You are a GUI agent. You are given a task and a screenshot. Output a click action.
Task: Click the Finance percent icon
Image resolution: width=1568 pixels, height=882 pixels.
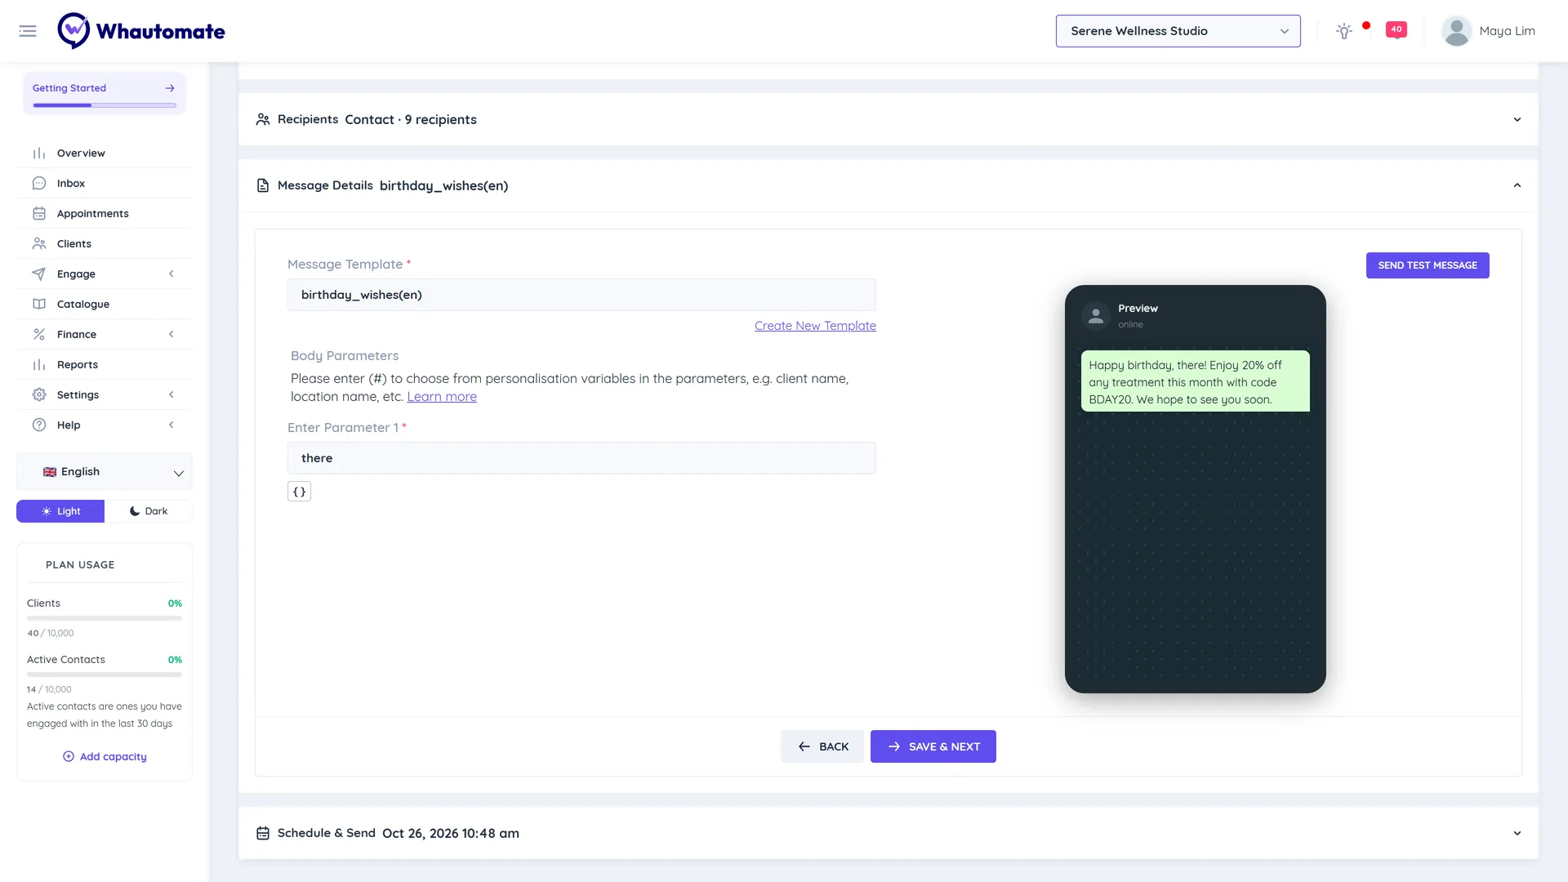coord(39,335)
